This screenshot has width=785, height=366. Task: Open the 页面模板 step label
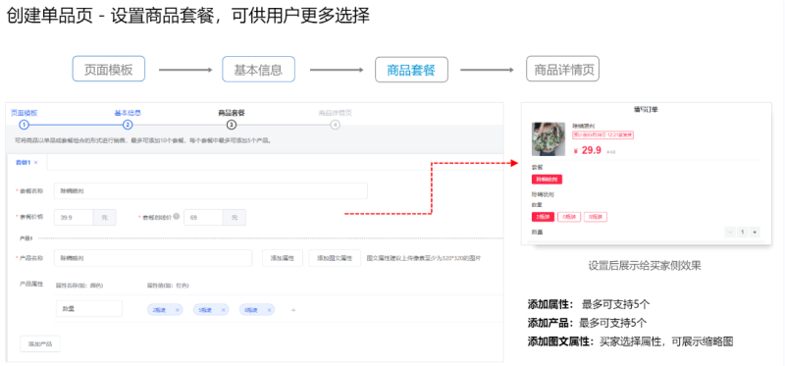point(24,113)
